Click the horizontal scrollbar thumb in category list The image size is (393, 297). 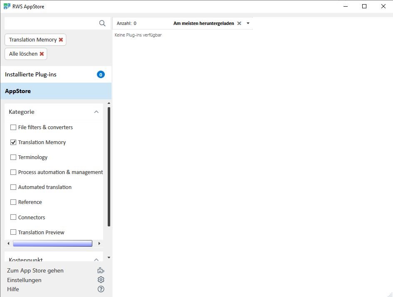pos(53,243)
